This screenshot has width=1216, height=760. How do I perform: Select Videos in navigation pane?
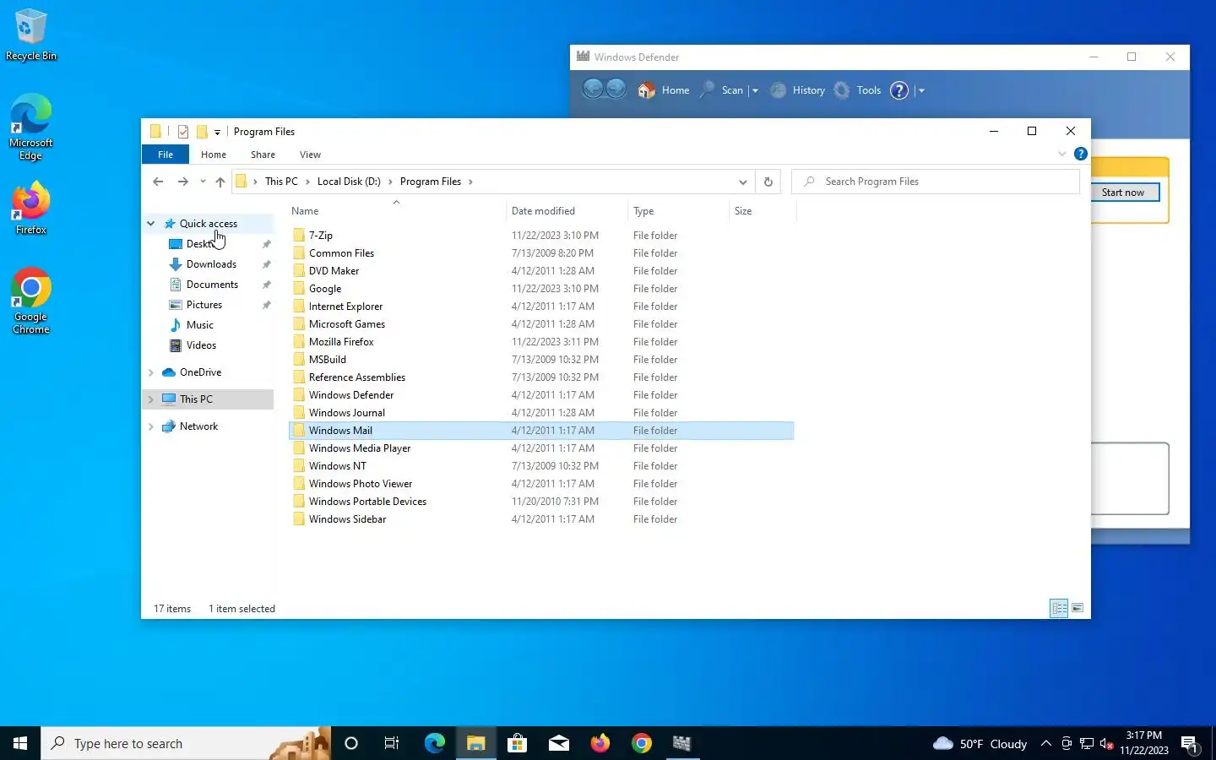pos(201,345)
